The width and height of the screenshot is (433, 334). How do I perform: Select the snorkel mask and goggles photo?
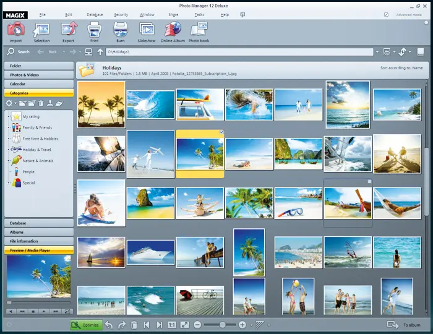[x=298, y=203]
